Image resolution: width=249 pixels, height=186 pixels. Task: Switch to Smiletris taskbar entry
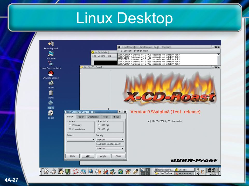tap(184, 170)
